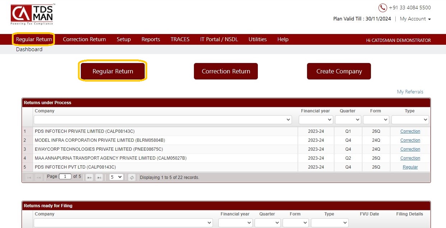Open the My Referrals link
The width and height of the screenshot is (446, 228).
pyautogui.click(x=410, y=92)
